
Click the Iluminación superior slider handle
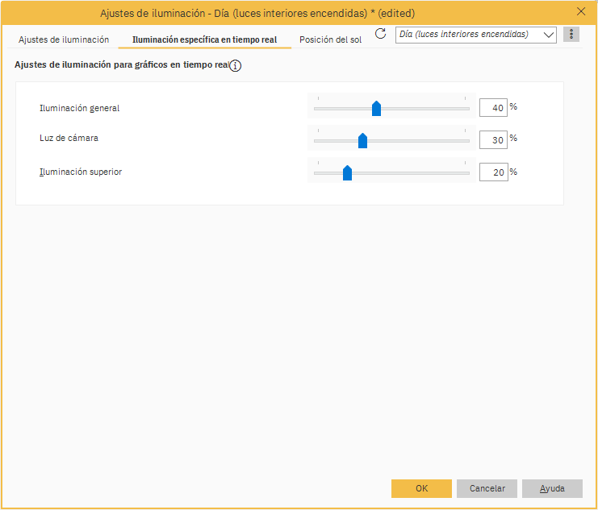click(347, 172)
